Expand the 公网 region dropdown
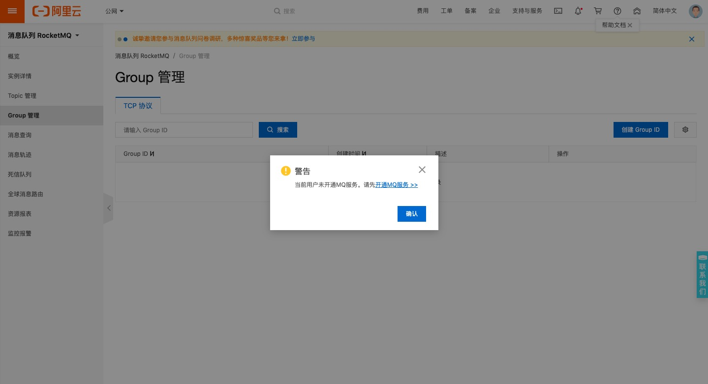708x384 pixels. point(115,11)
